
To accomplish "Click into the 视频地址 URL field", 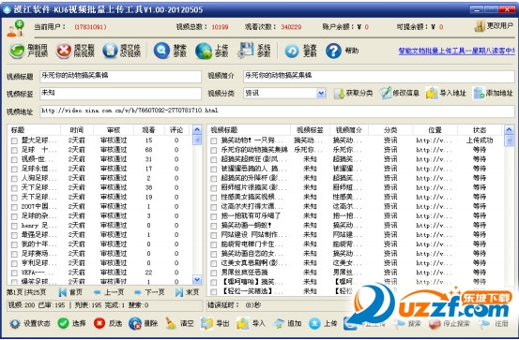I will (277, 111).
